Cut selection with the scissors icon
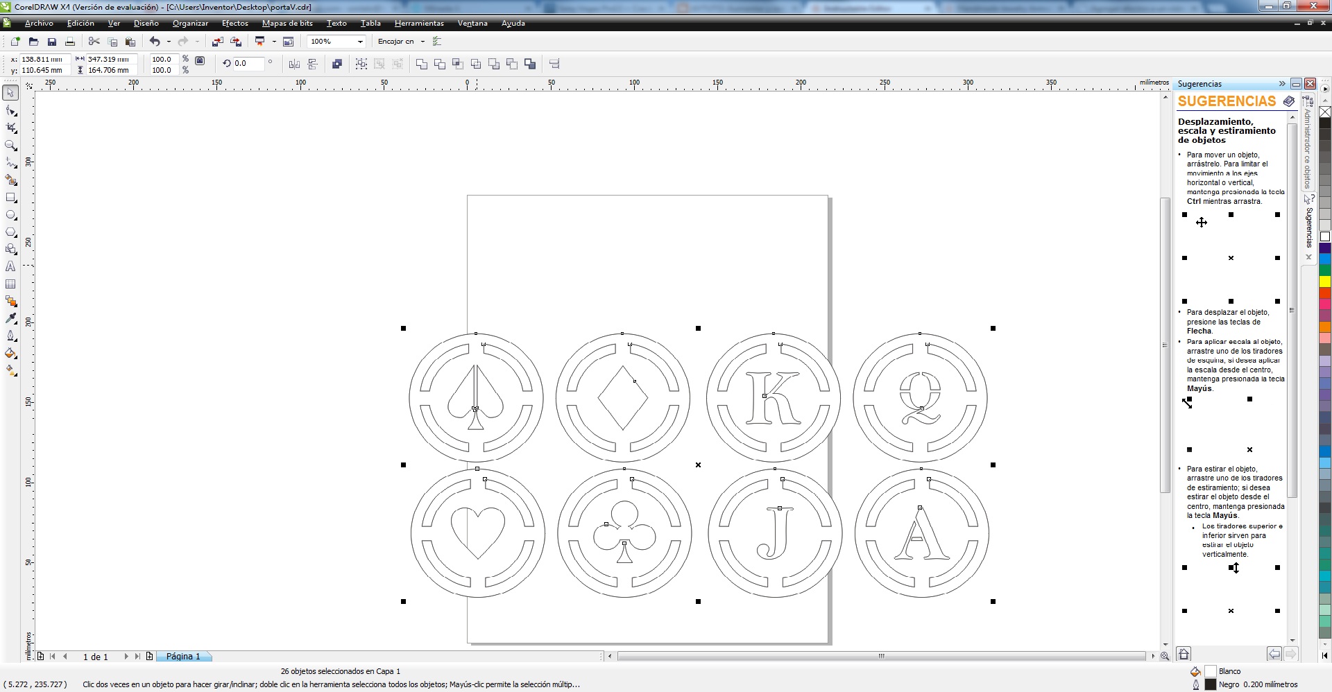Image resolution: width=1332 pixels, height=692 pixels. pos(94,42)
